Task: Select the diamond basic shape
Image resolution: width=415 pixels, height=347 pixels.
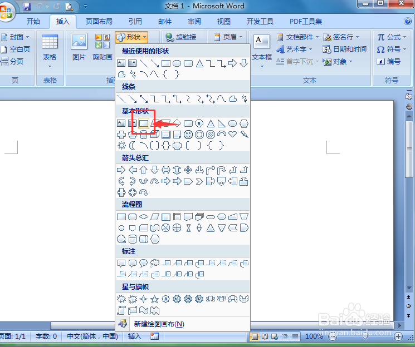Action: click(177, 123)
